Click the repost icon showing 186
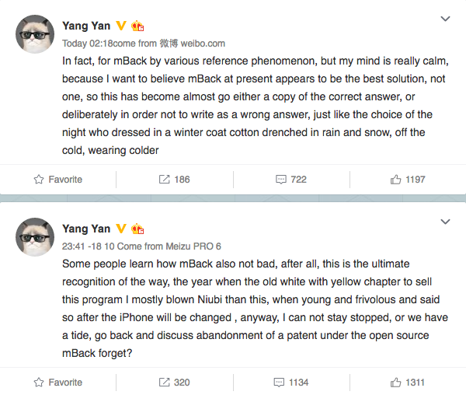 (x=164, y=180)
